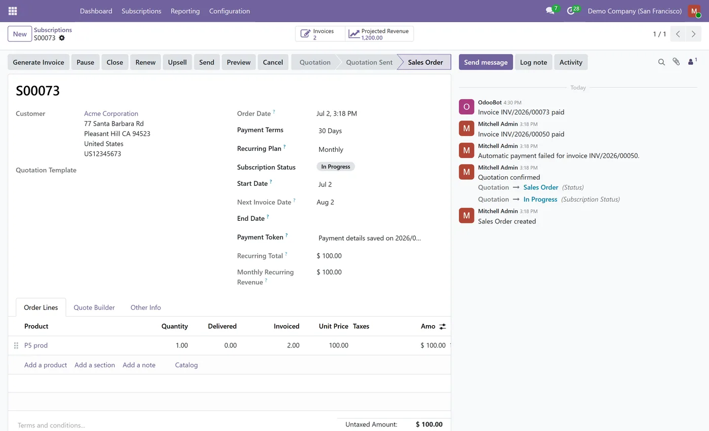This screenshot has width=709, height=431.
Task: Go to previous record with left arrow
Action: pyautogui.click(x=678, y=34)
